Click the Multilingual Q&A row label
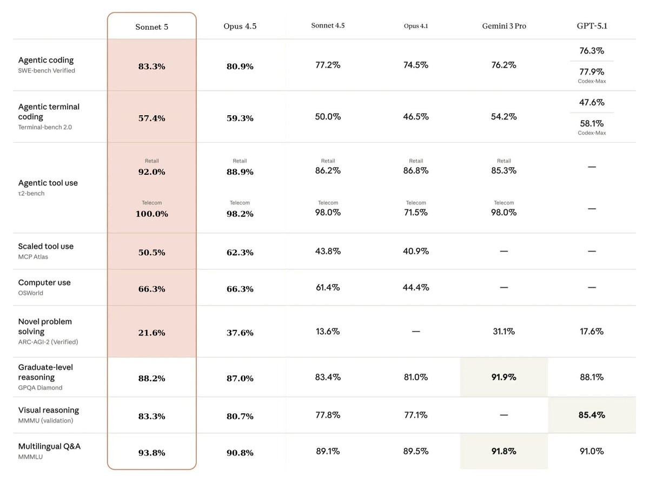The height and width of the screenshot is (482, 649). tap(49, 446)
